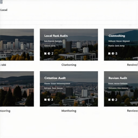Click the square icon in the Local Rank Audit card
Image resolution: width=138 pixels, height=138 pixels.
45,54
